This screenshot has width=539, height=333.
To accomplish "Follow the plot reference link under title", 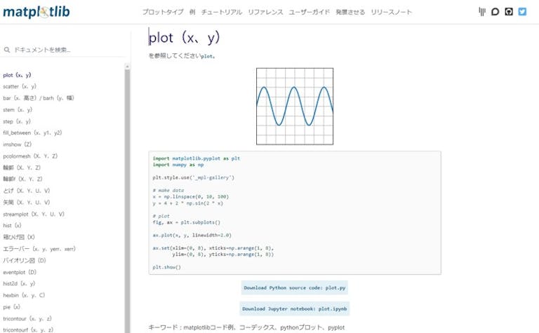I will [x=207, y=56].
